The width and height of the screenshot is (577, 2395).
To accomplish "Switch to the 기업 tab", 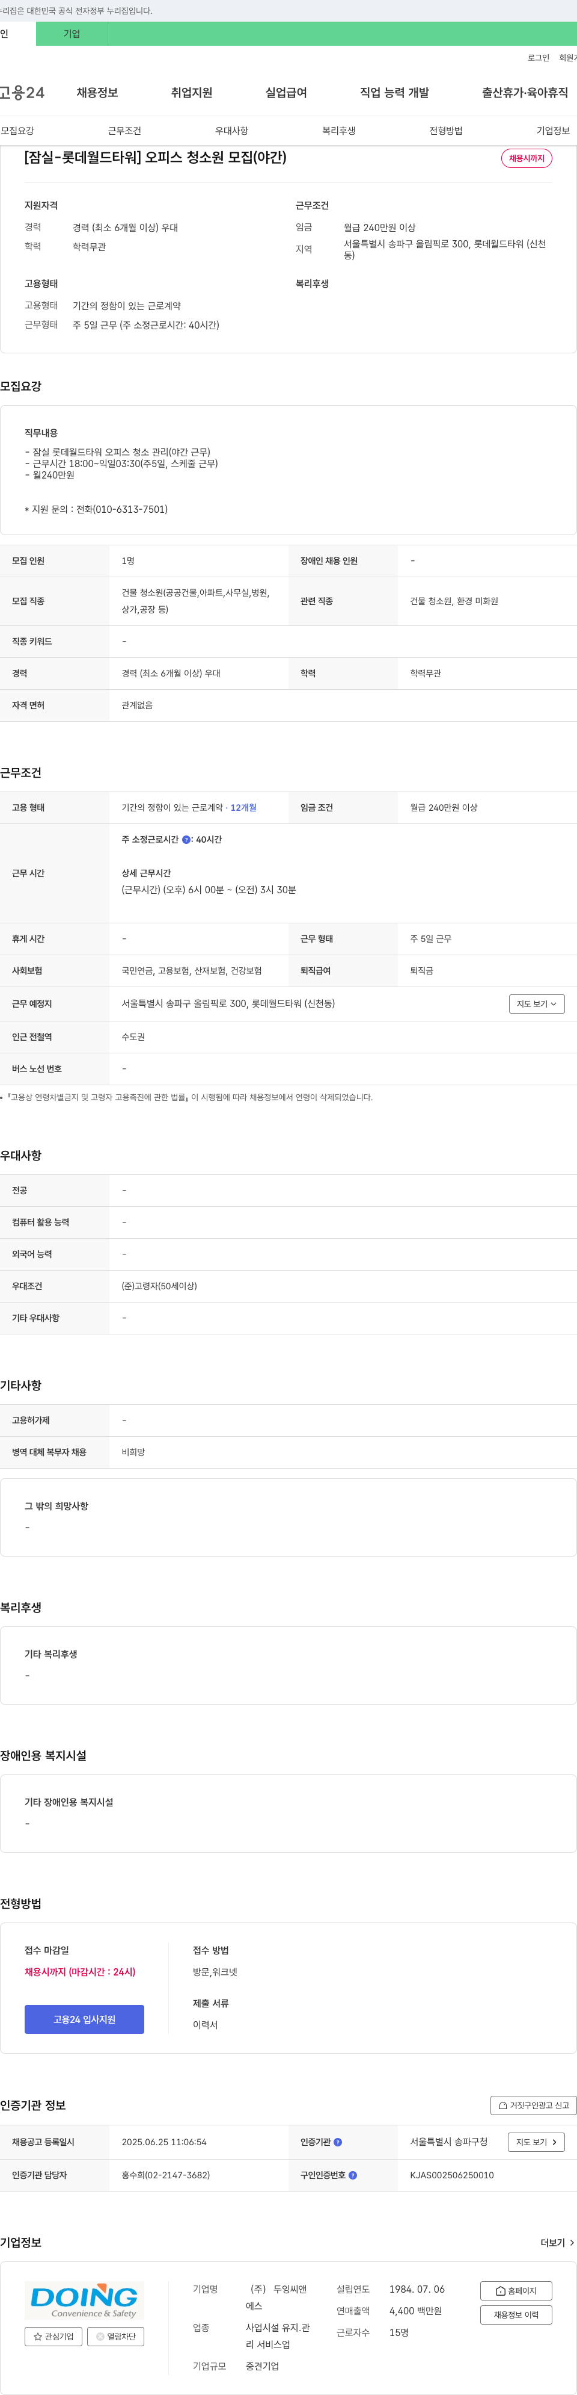I will point(72,34).
